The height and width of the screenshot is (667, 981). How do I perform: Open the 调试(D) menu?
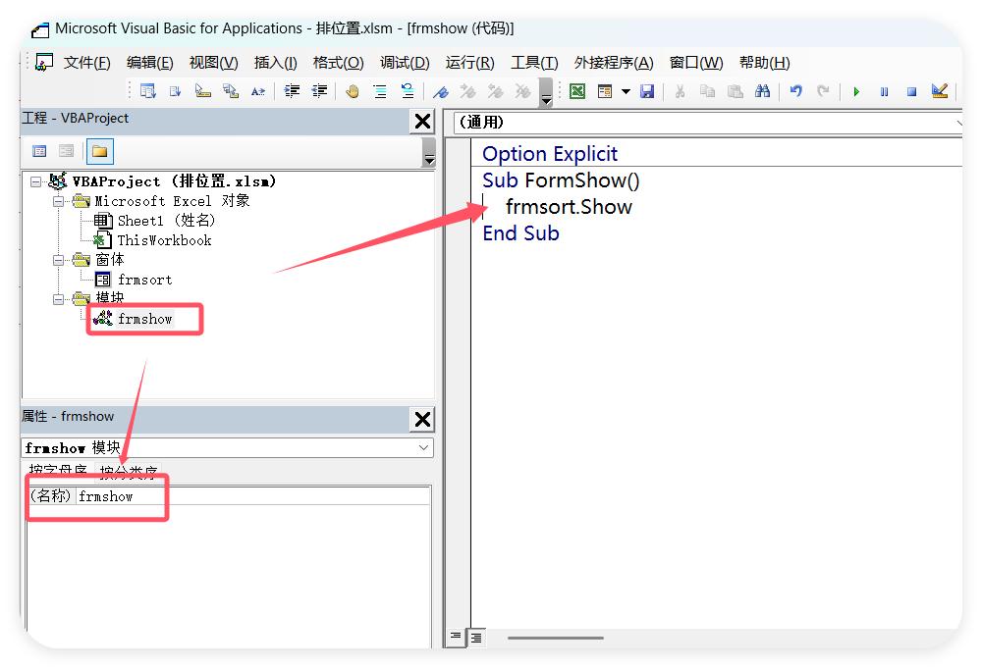(405, 63)
